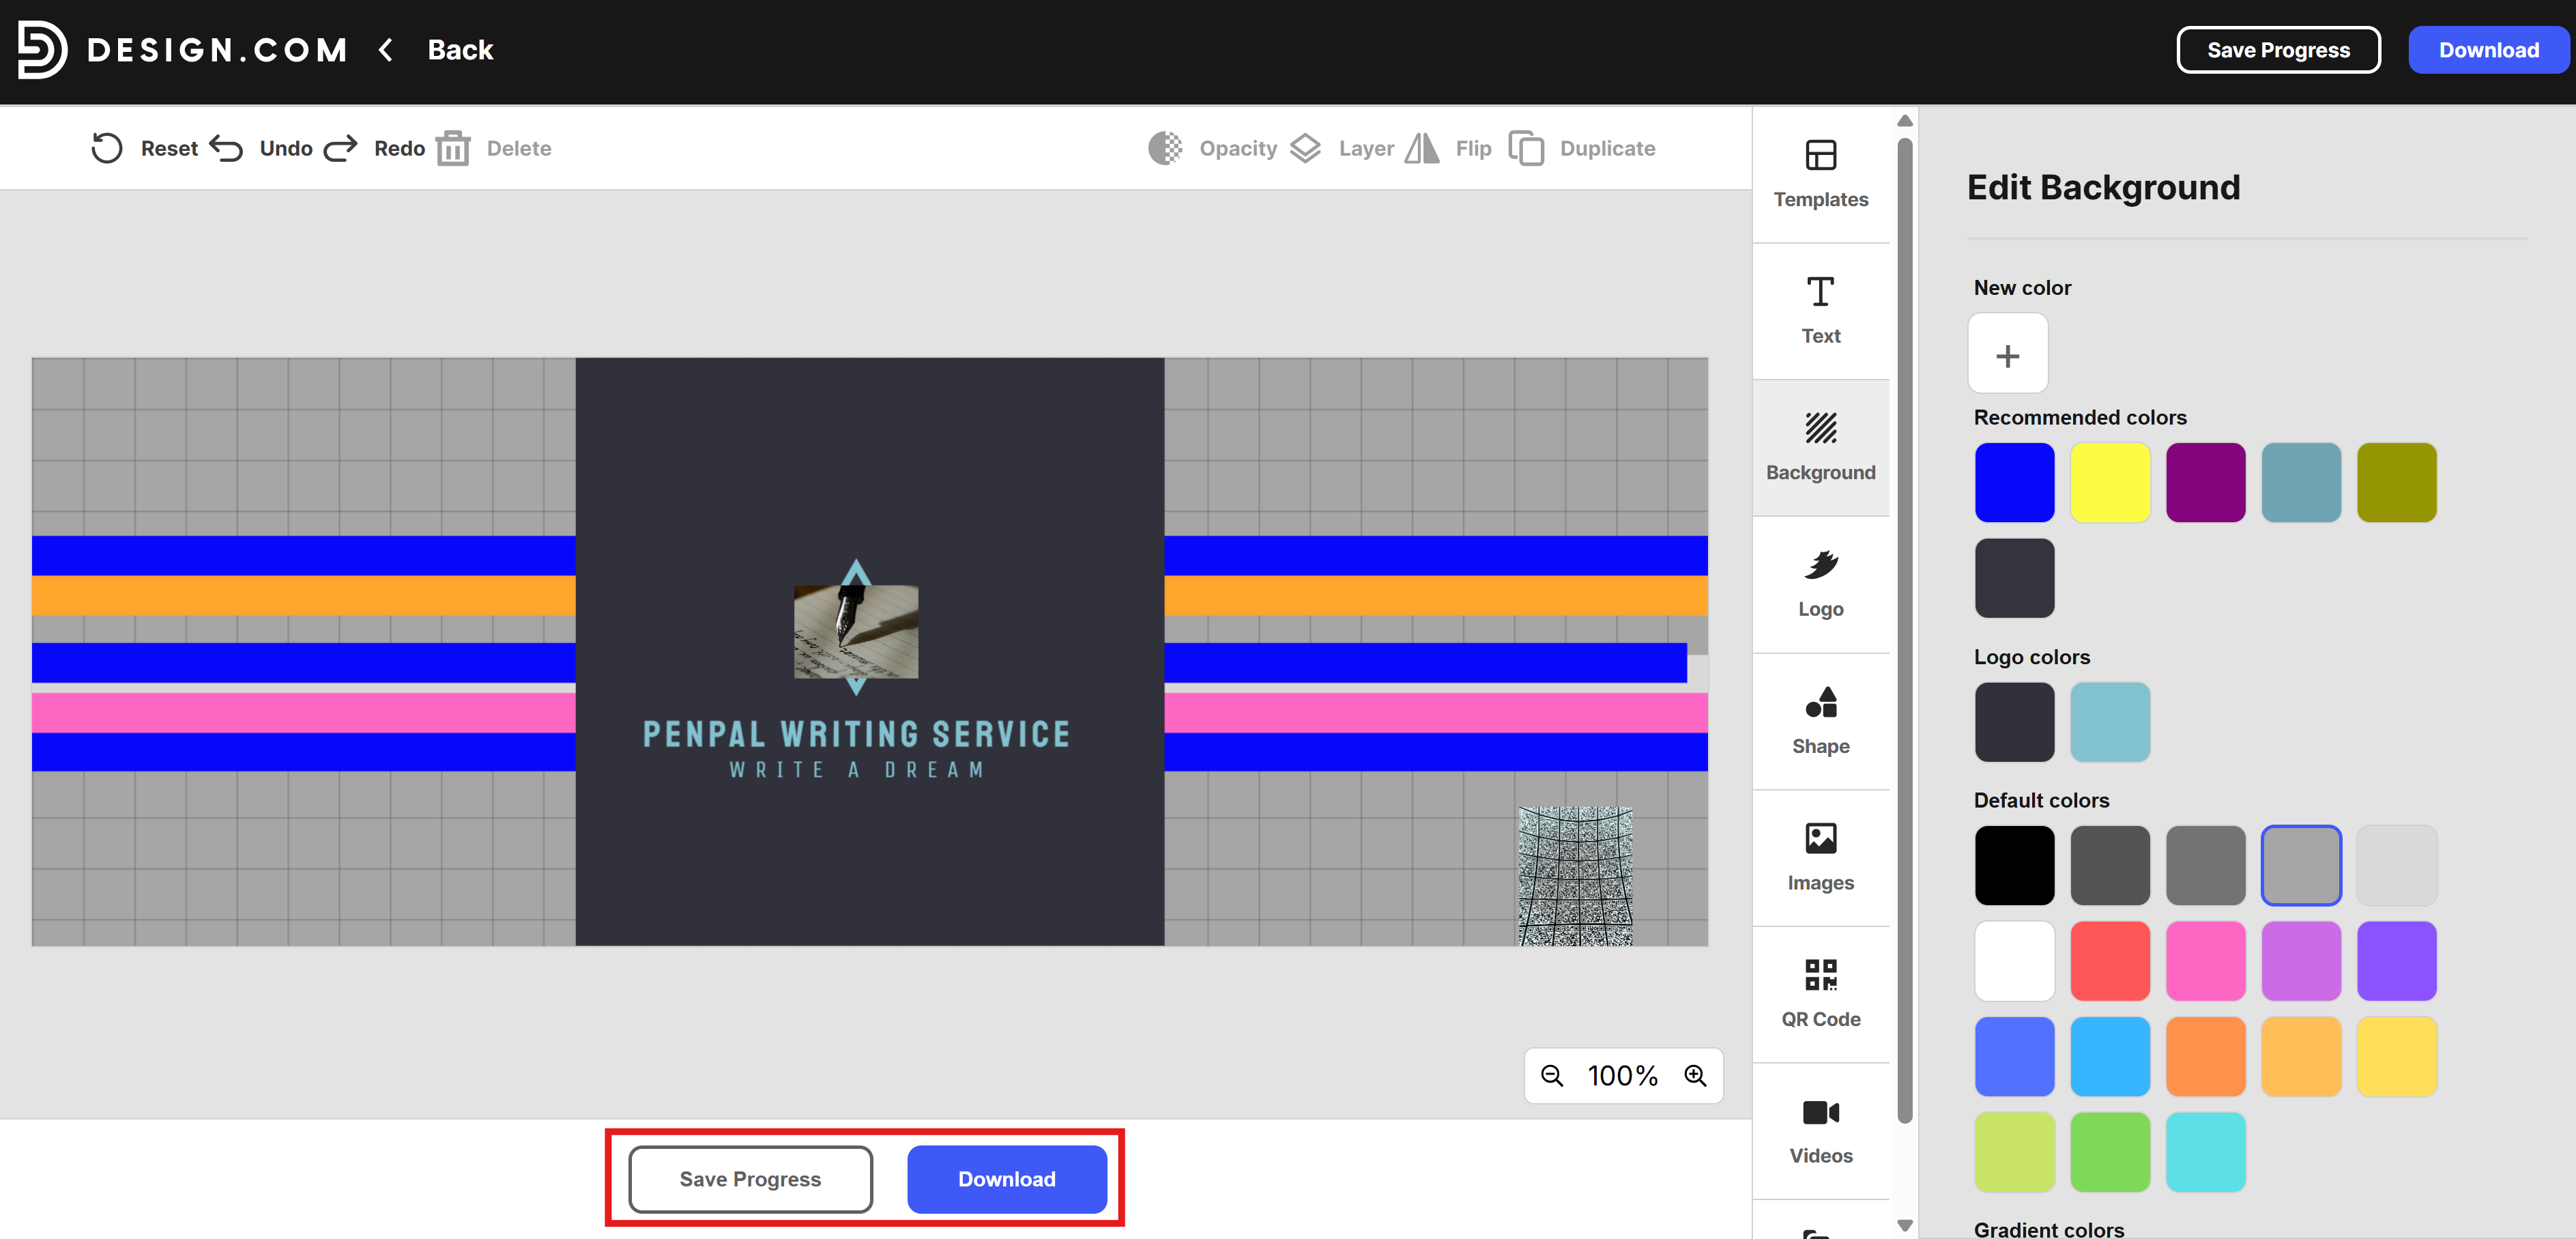The width and height of the screenshot is (2576, 1239).
Task: Pick the yellow recommended color swatch
Action: tap(2110, 482)
